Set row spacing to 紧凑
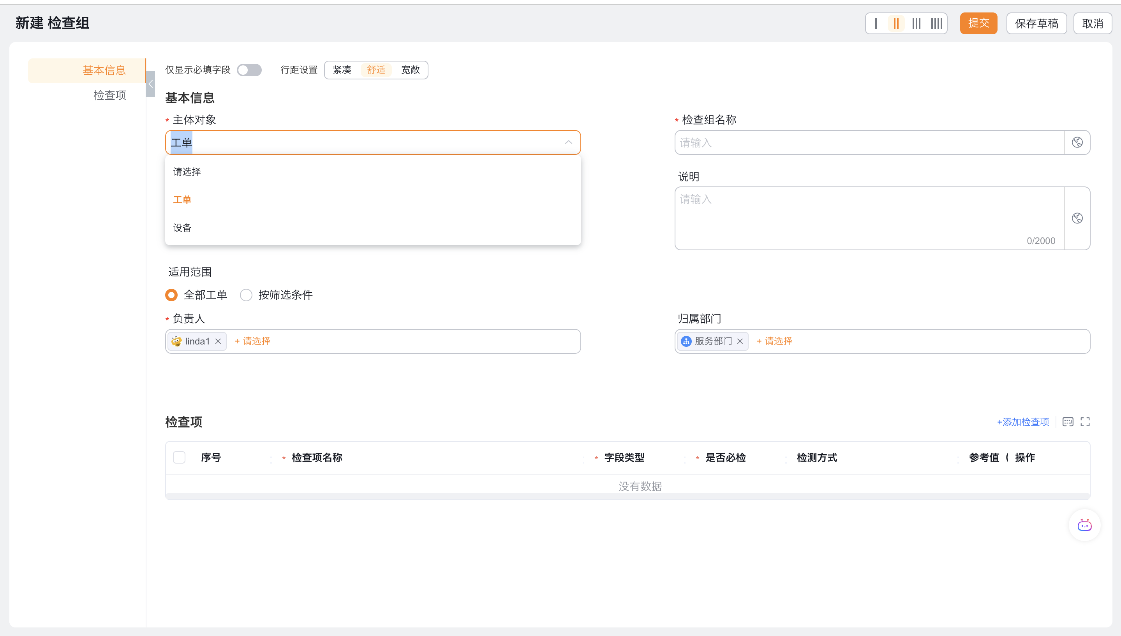This screenshot has height=636, width=1121. [342, 70]
